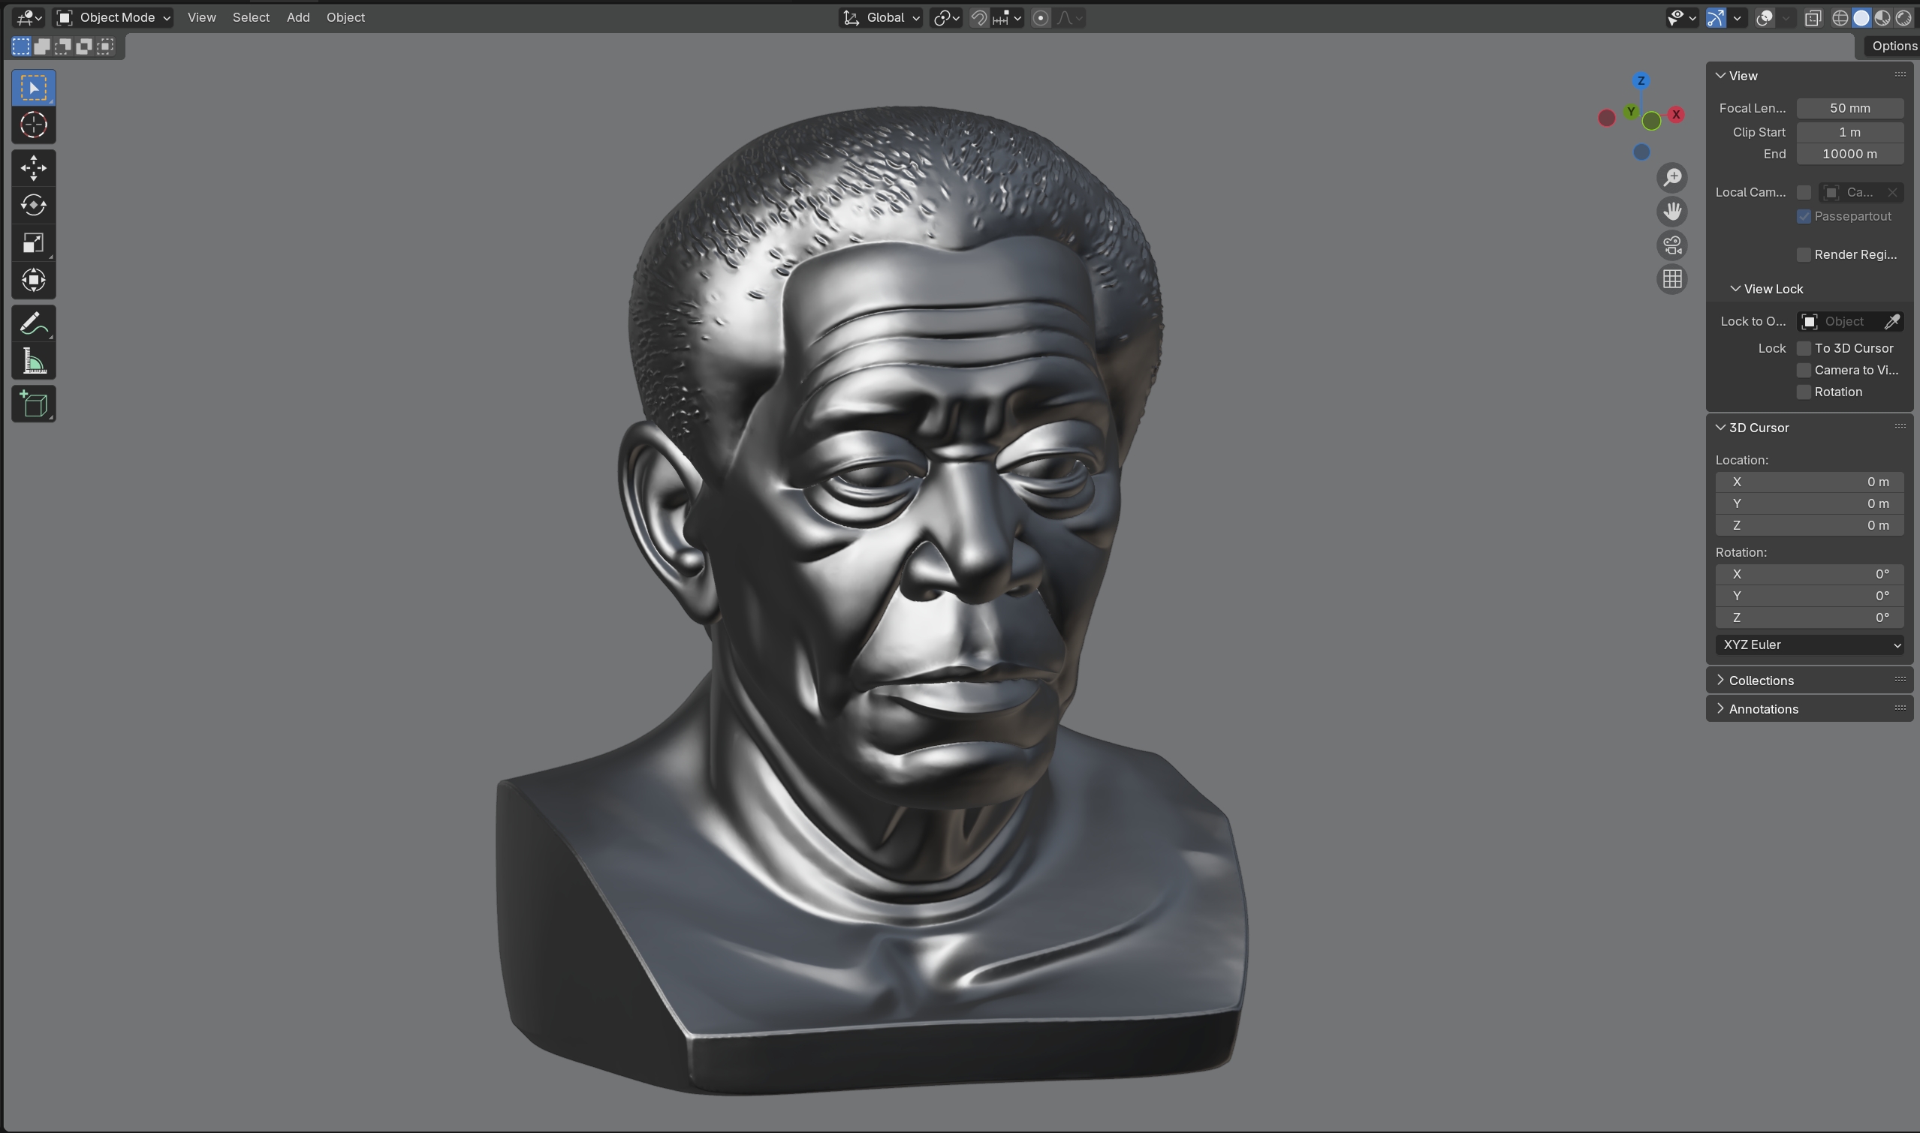Enable the Render Region checkbox
Screen dimensions: 1920x1133
pos(1803,255)
